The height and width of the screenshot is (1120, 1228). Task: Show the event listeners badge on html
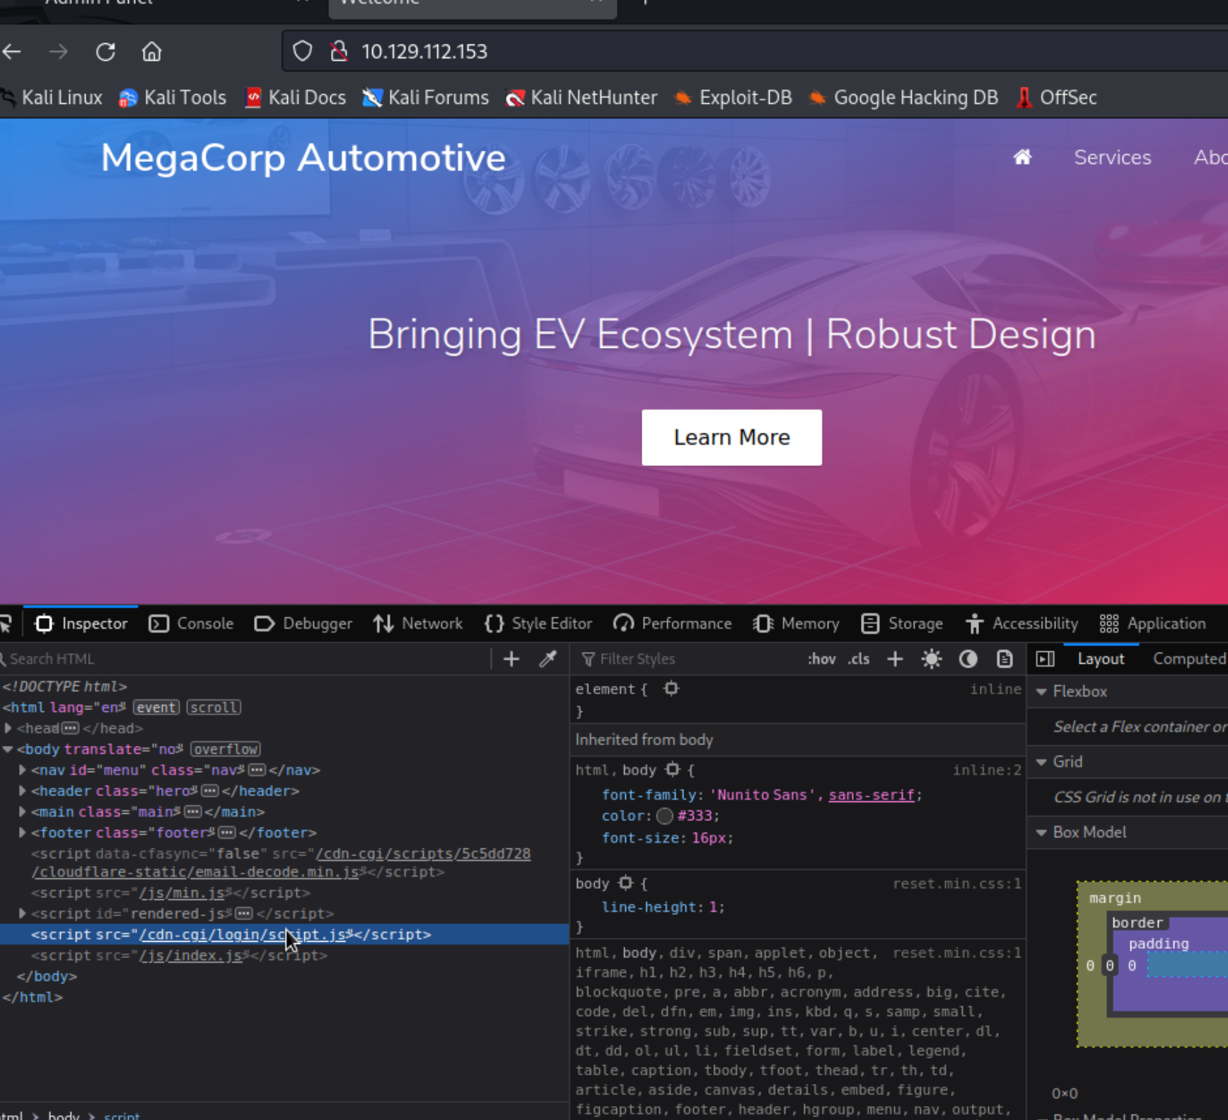(156, 707)
